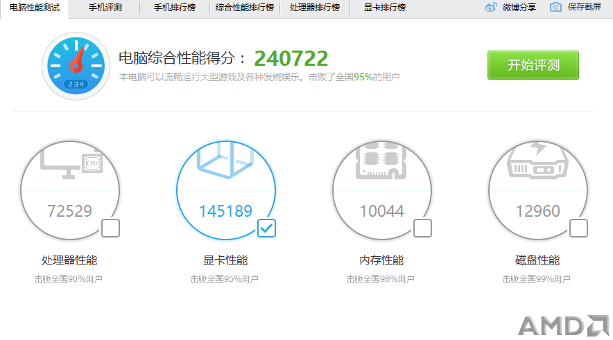Click the 保存截屏 link
The width and height of the screenshot is (613, 340).
[x=585, y=7]
